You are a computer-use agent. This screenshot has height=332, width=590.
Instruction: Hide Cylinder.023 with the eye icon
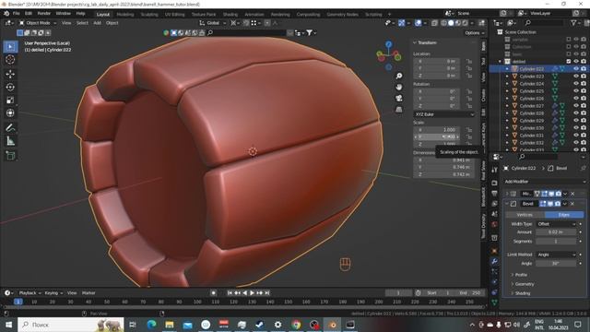(575, 76)
